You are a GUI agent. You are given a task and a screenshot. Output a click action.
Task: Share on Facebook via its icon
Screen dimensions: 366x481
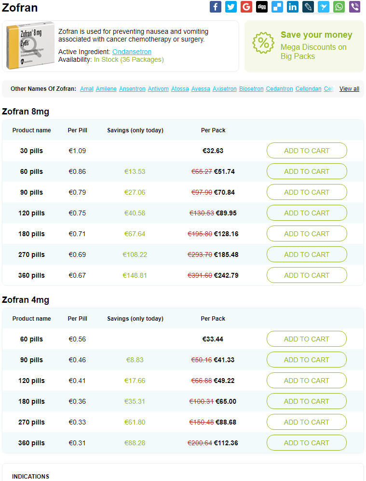pos(216,7)
